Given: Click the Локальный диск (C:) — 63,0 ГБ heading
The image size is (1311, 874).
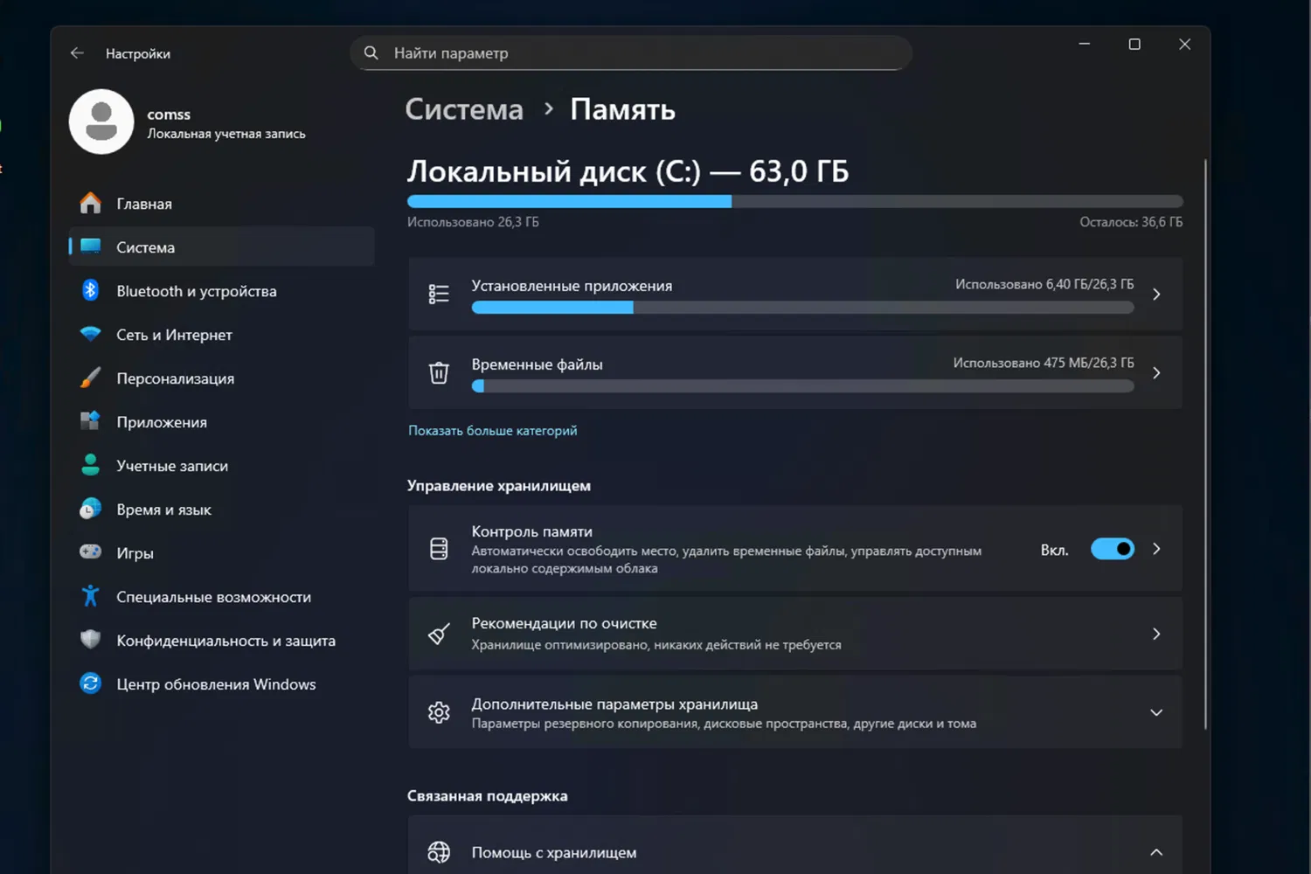Looking at the screenshot, I should (628, 171).
